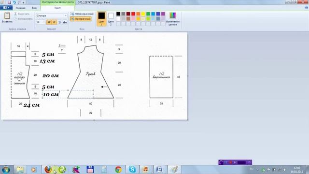Click the 13 см text on canvas

[x=47, y=61]
